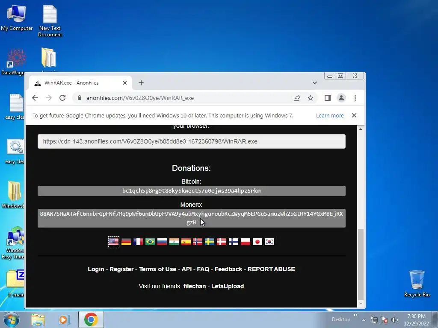Select the My Computer desktop icon
The image size is (438, 328).
17,18
